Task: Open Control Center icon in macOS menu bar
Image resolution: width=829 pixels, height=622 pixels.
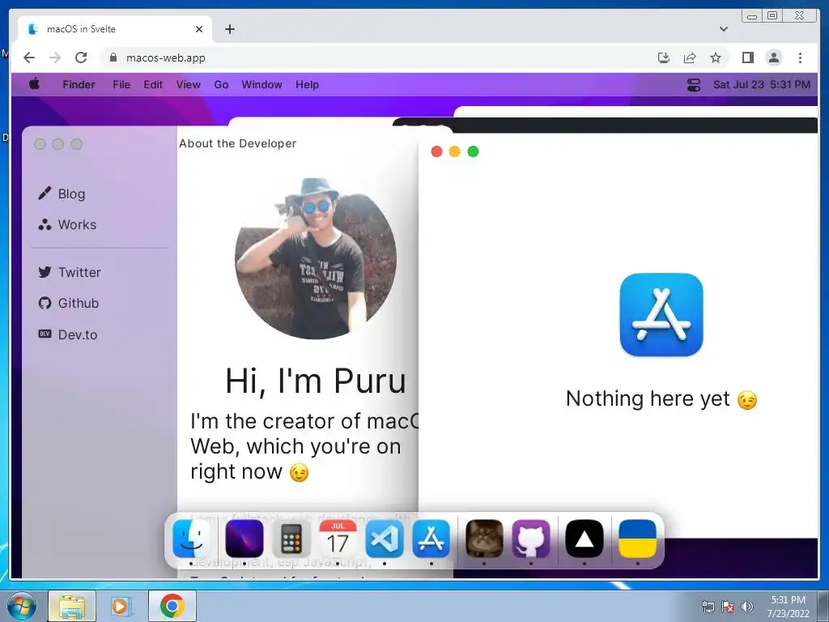Action: click(694, 84)
